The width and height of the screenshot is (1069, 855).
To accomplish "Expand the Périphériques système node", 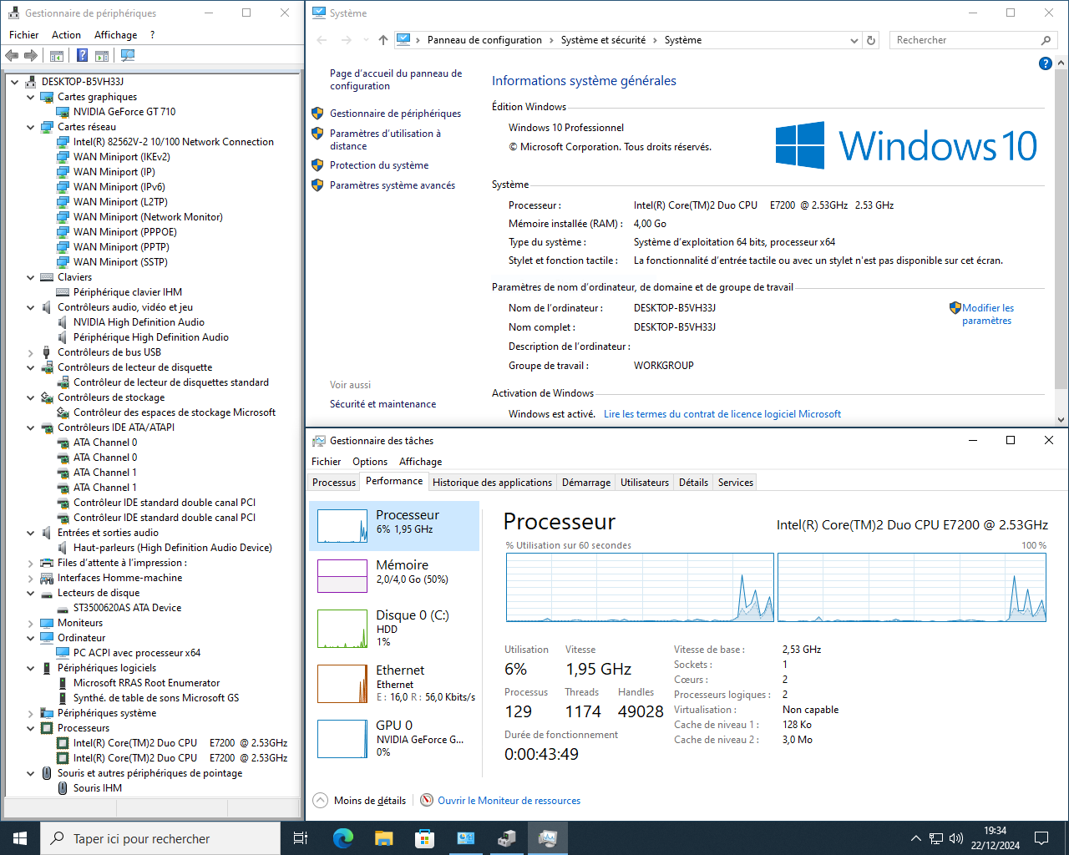I will click(31, 713).
